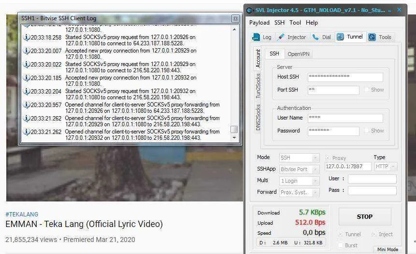Click the downloaded total 2.6 MB
Image resolution: width=416 pixels, height=254 pixels.
[280, 242]
